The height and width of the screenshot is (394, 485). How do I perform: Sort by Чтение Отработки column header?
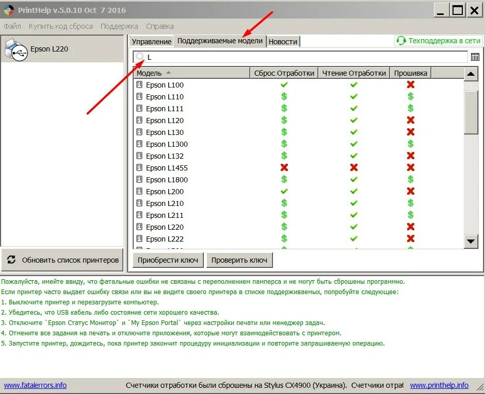(x=354, y=73)
